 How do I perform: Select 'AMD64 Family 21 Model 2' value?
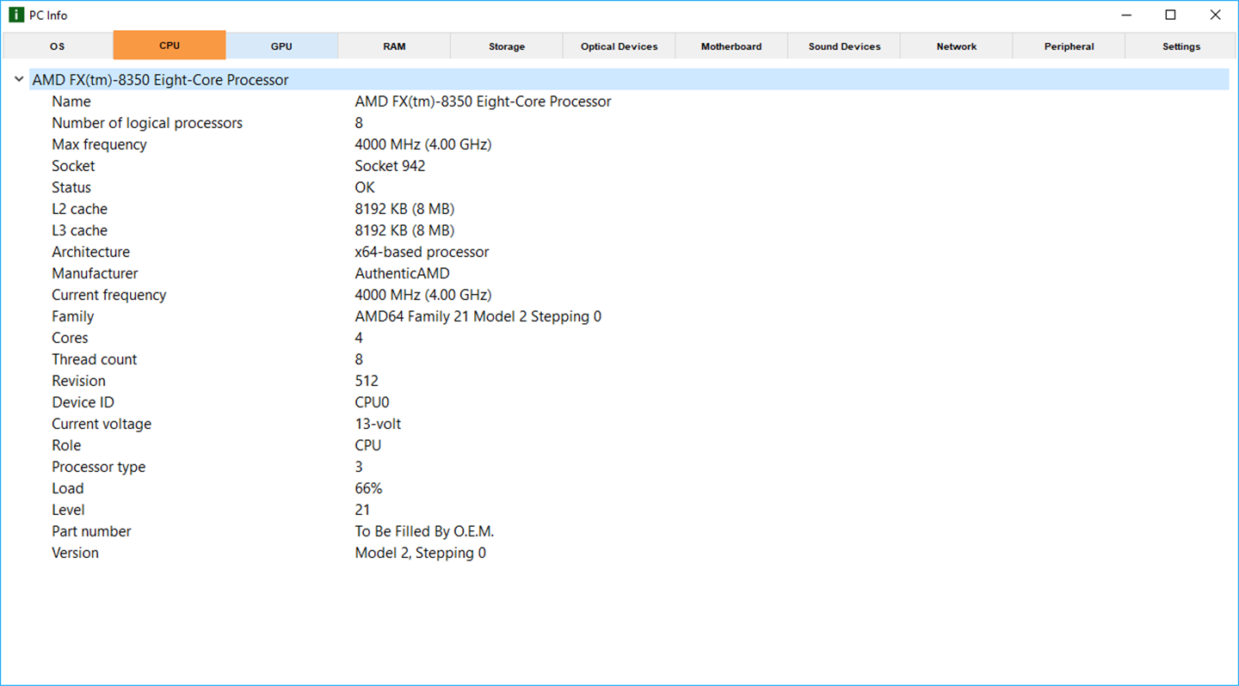pos(478,316)
